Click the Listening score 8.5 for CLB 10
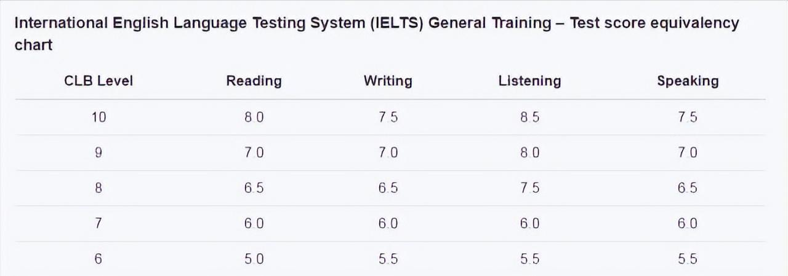788x276 pixels. coord(529,117)
